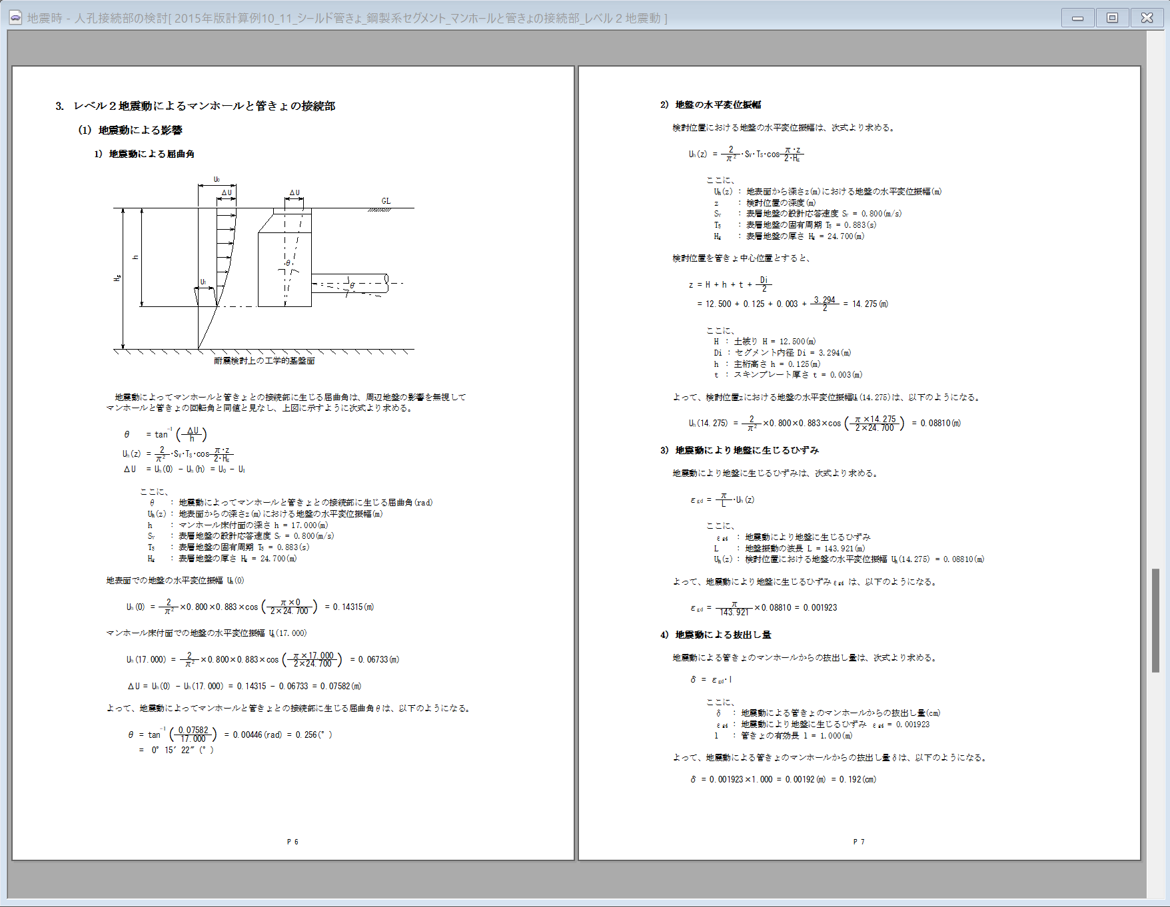
Task: Click the 耐震検討上の工学的基盤面 diagram caption
Action: 265,361
